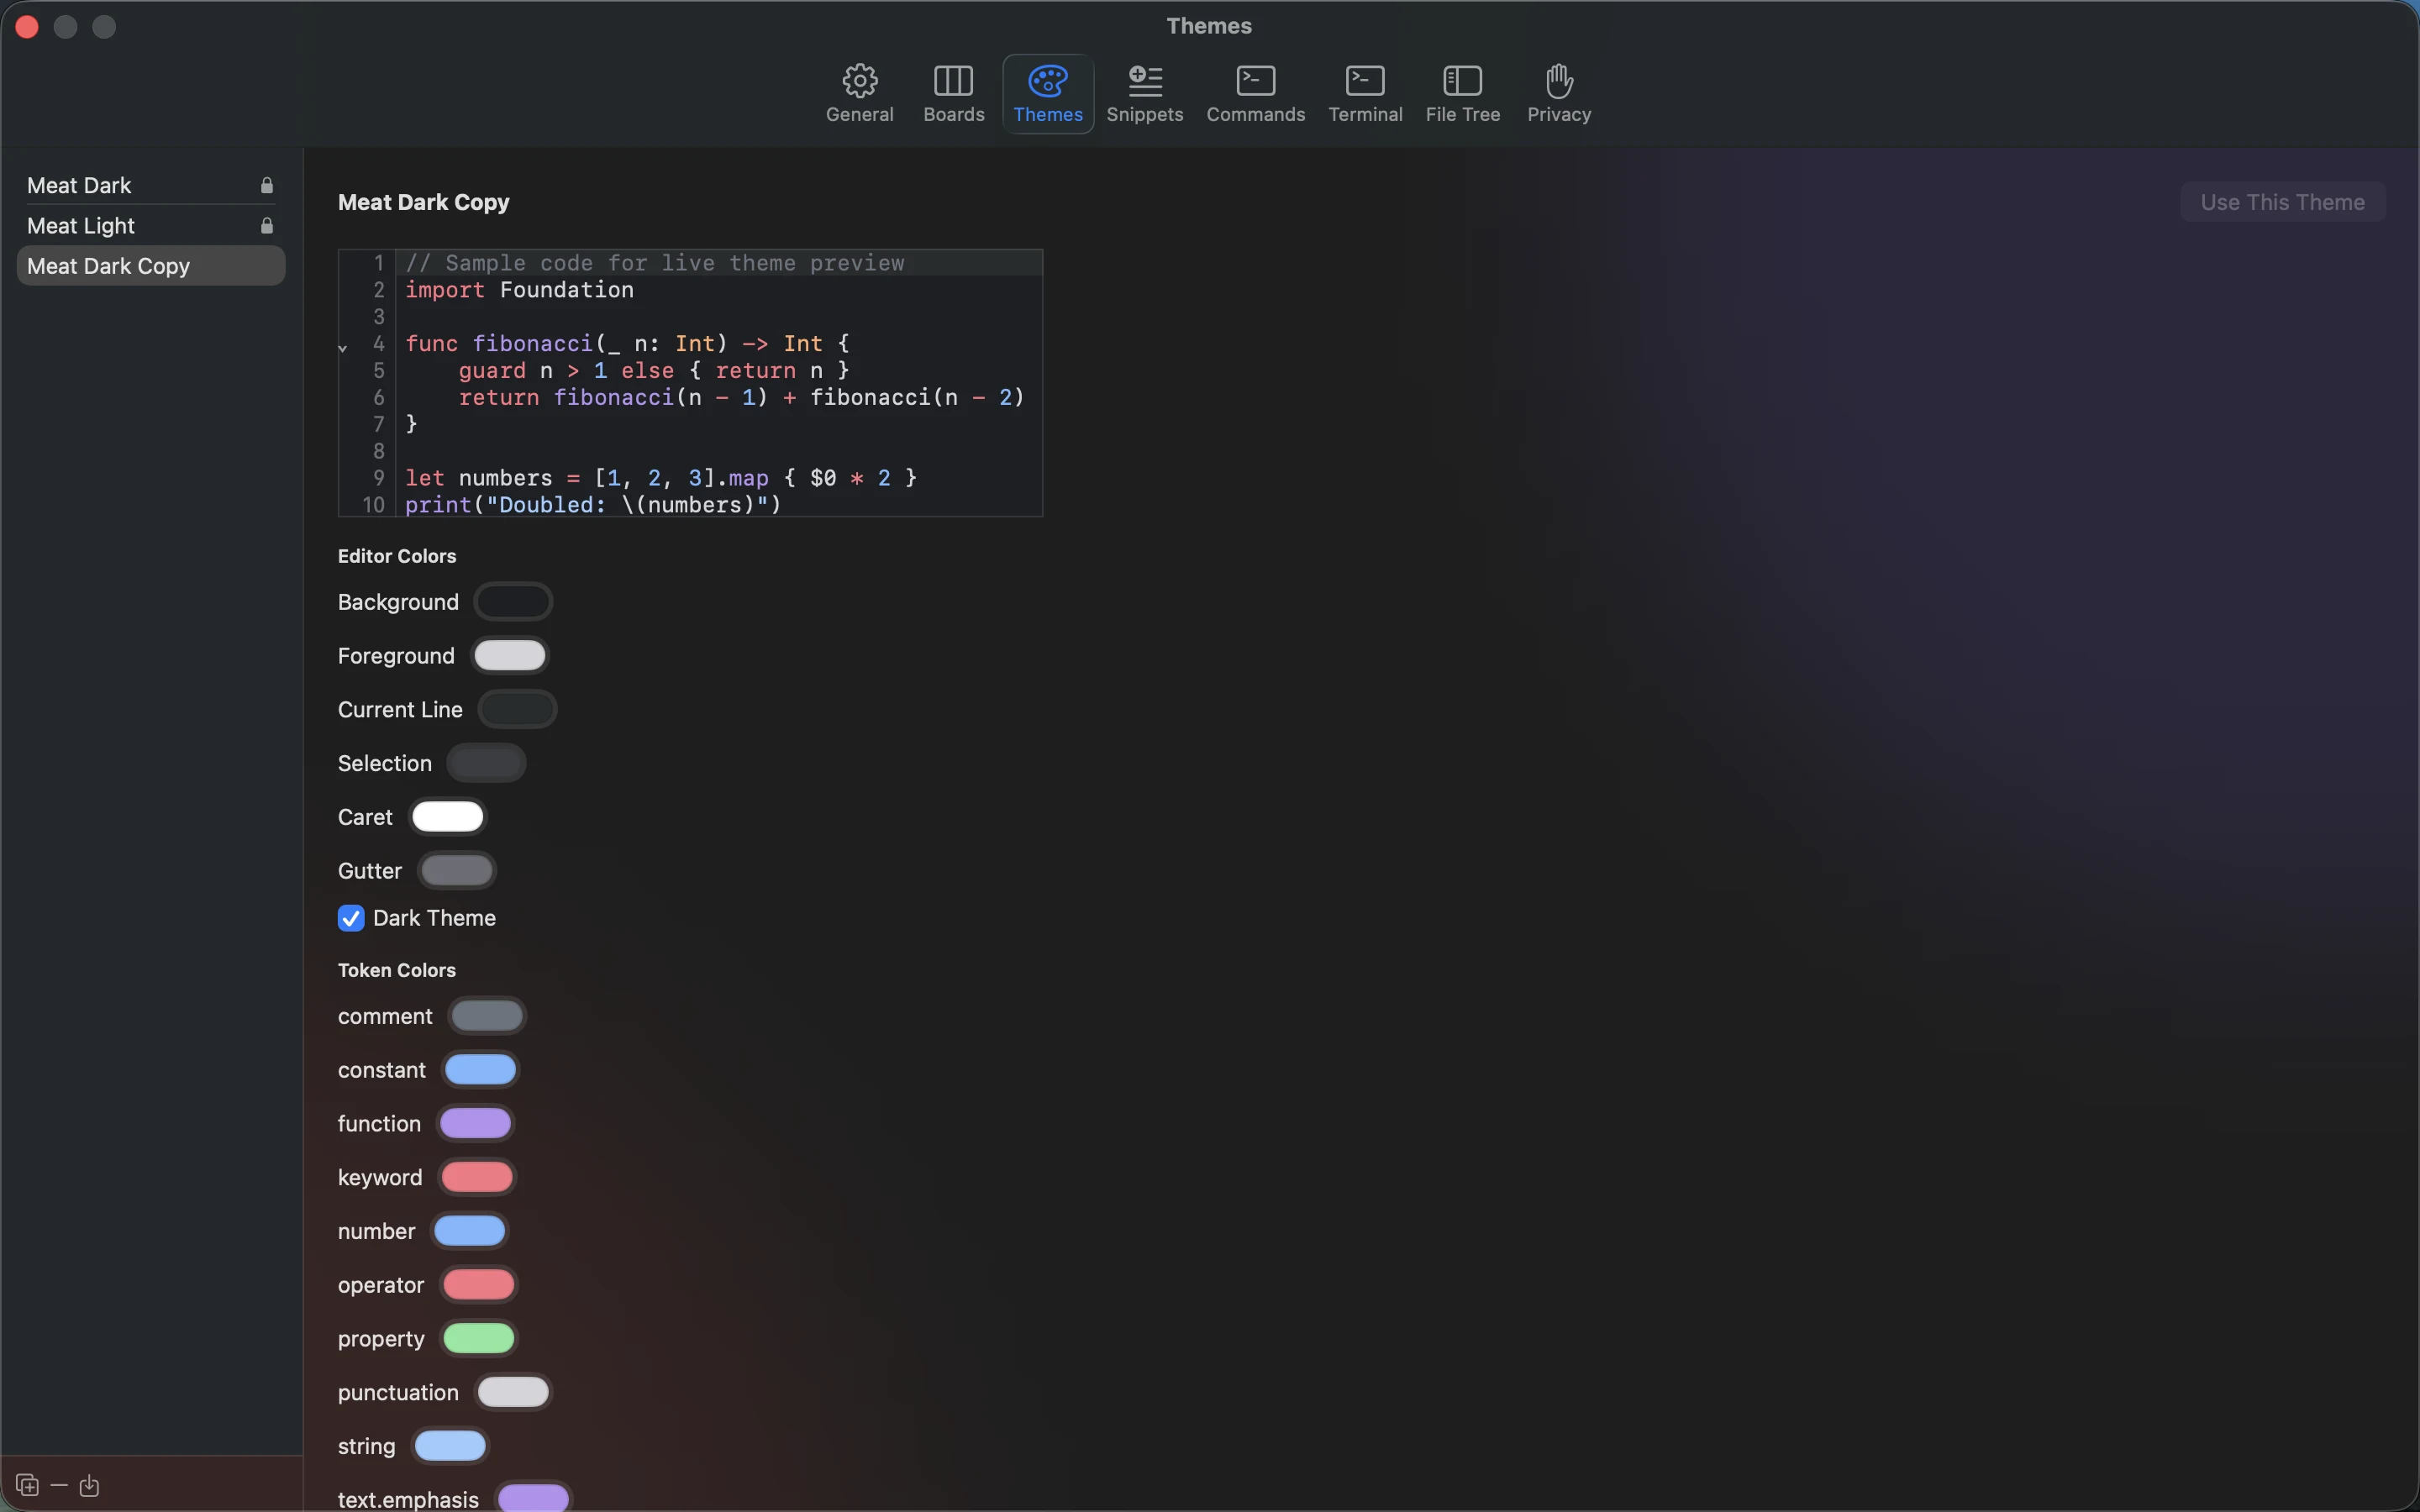Open the General preferences tab
Image resolution: width=2420 pixels, height=1512 pixels.
[x=859, y=94]
